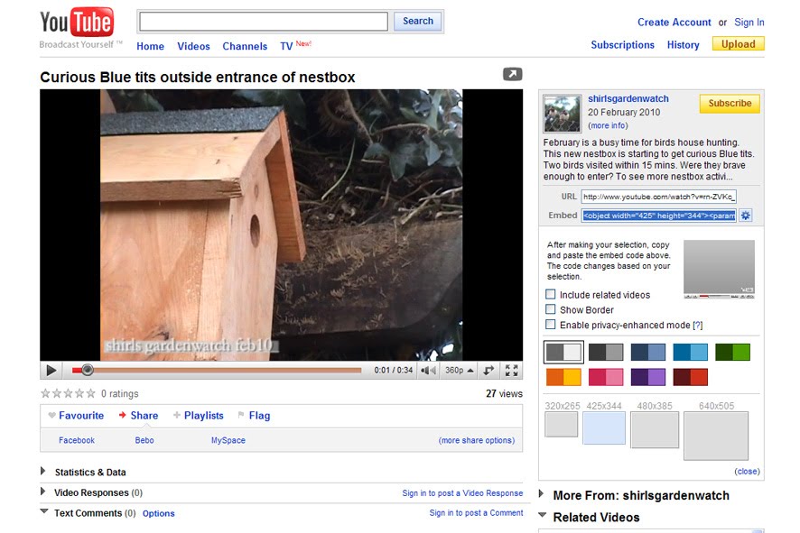800x533 pixels.
Task: Select the dark grey embed color theme
Action: pyautogui.click(x=606, y=352)
